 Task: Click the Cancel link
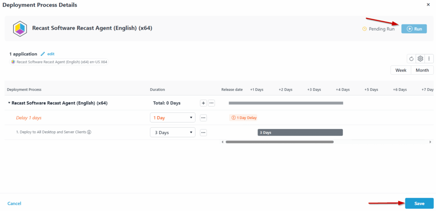[x=14, y=203]
